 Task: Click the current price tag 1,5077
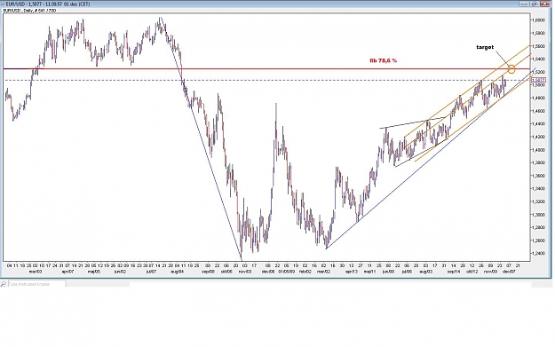click(539, 80)
